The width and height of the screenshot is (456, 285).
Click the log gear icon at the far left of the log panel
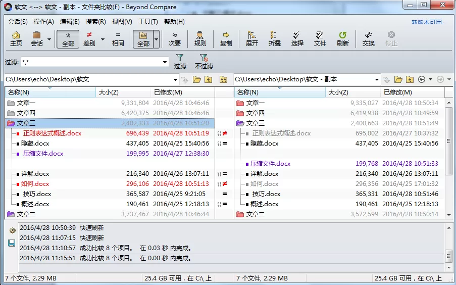tap(12, 230)
